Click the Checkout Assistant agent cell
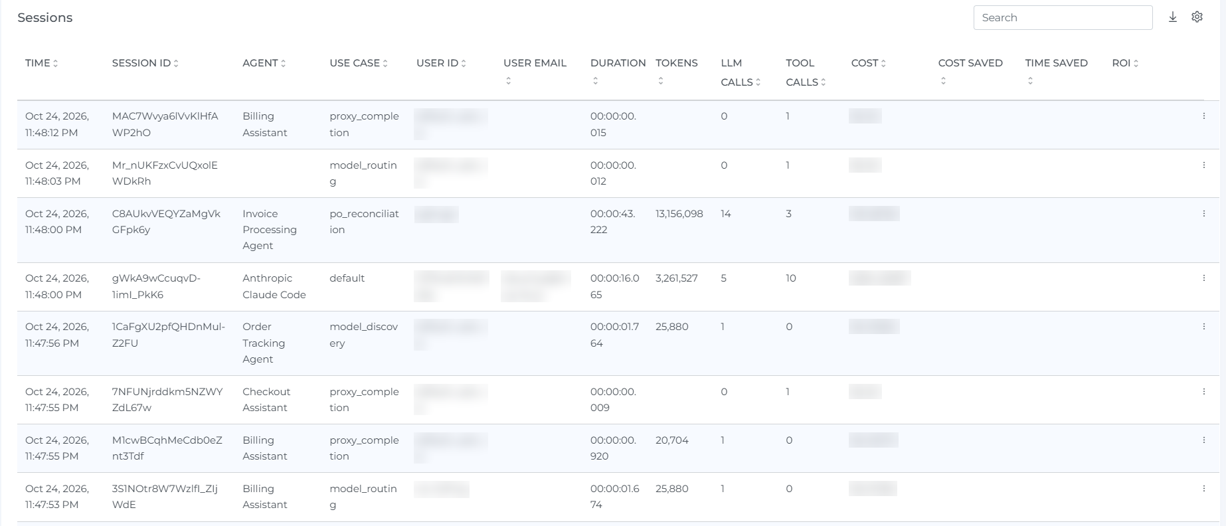This screenshot has height=526, width=1226. click(x=266, y=400)
